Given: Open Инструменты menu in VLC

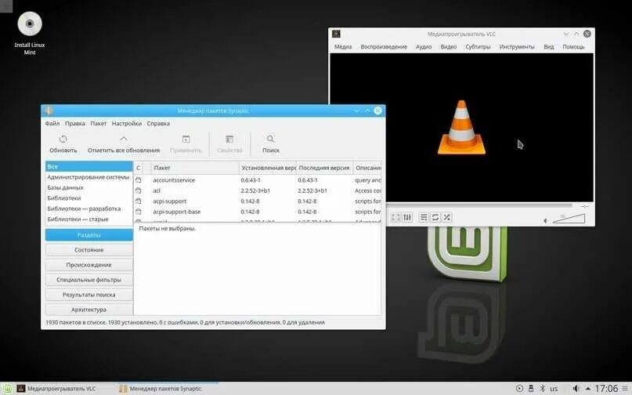Looking at the screenshot, I should click(517, 47).
